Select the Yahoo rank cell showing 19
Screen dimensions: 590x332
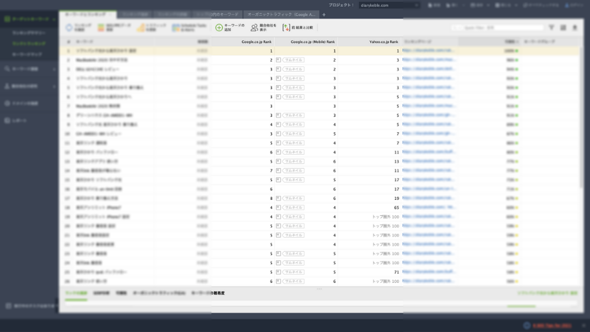click(x=370, y=198)
